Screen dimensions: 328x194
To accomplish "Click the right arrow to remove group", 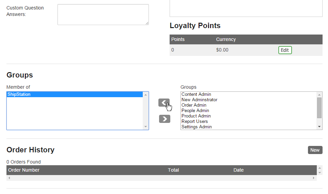I will tap(165, 119).
